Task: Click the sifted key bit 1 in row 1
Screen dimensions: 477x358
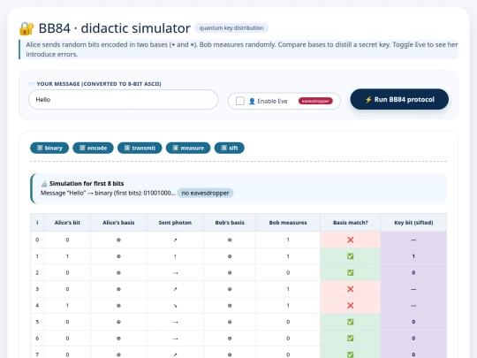Action: 413,256
